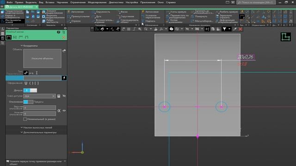
Task: Choose Вырезать выдавливанием tool
Action: tap(53, 17)
